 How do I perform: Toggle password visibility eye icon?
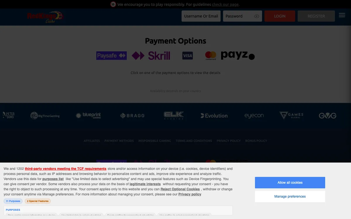[x=257, y=16]
